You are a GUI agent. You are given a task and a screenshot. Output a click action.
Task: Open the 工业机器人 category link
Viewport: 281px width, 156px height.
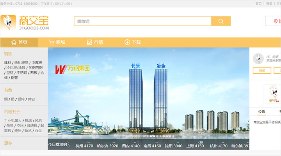point(13,121)
